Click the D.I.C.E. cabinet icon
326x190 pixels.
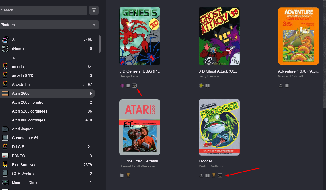[5, 147]
